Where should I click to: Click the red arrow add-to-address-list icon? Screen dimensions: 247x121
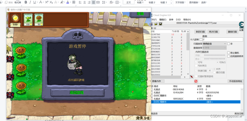point(192,77)
